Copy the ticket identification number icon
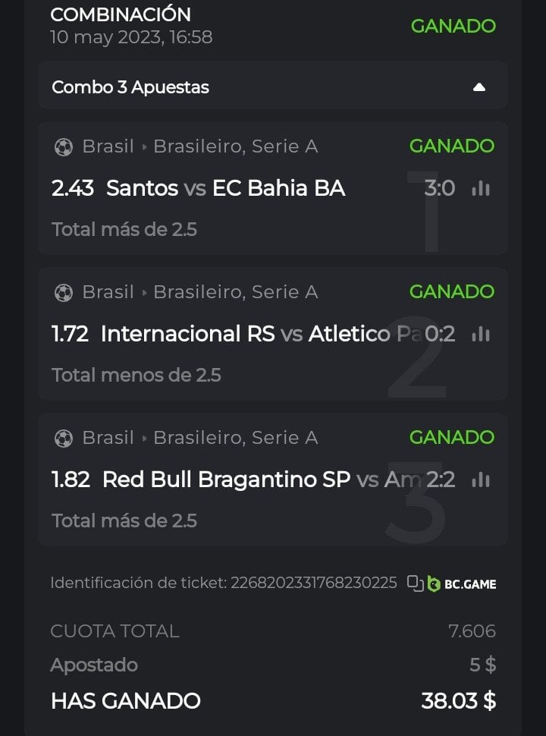546x736 pixels. (414, 583)
